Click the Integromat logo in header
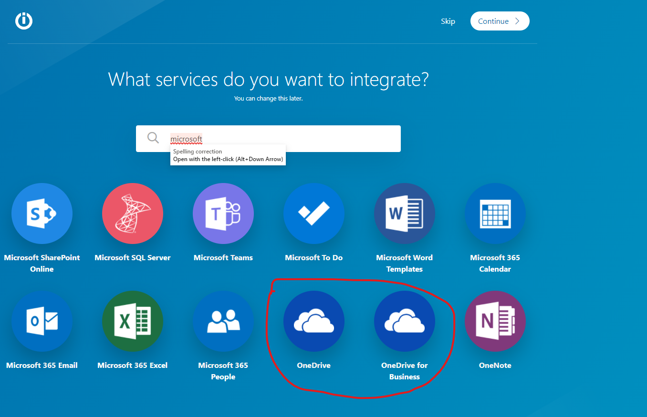647x417 pixels. [24, 21]
